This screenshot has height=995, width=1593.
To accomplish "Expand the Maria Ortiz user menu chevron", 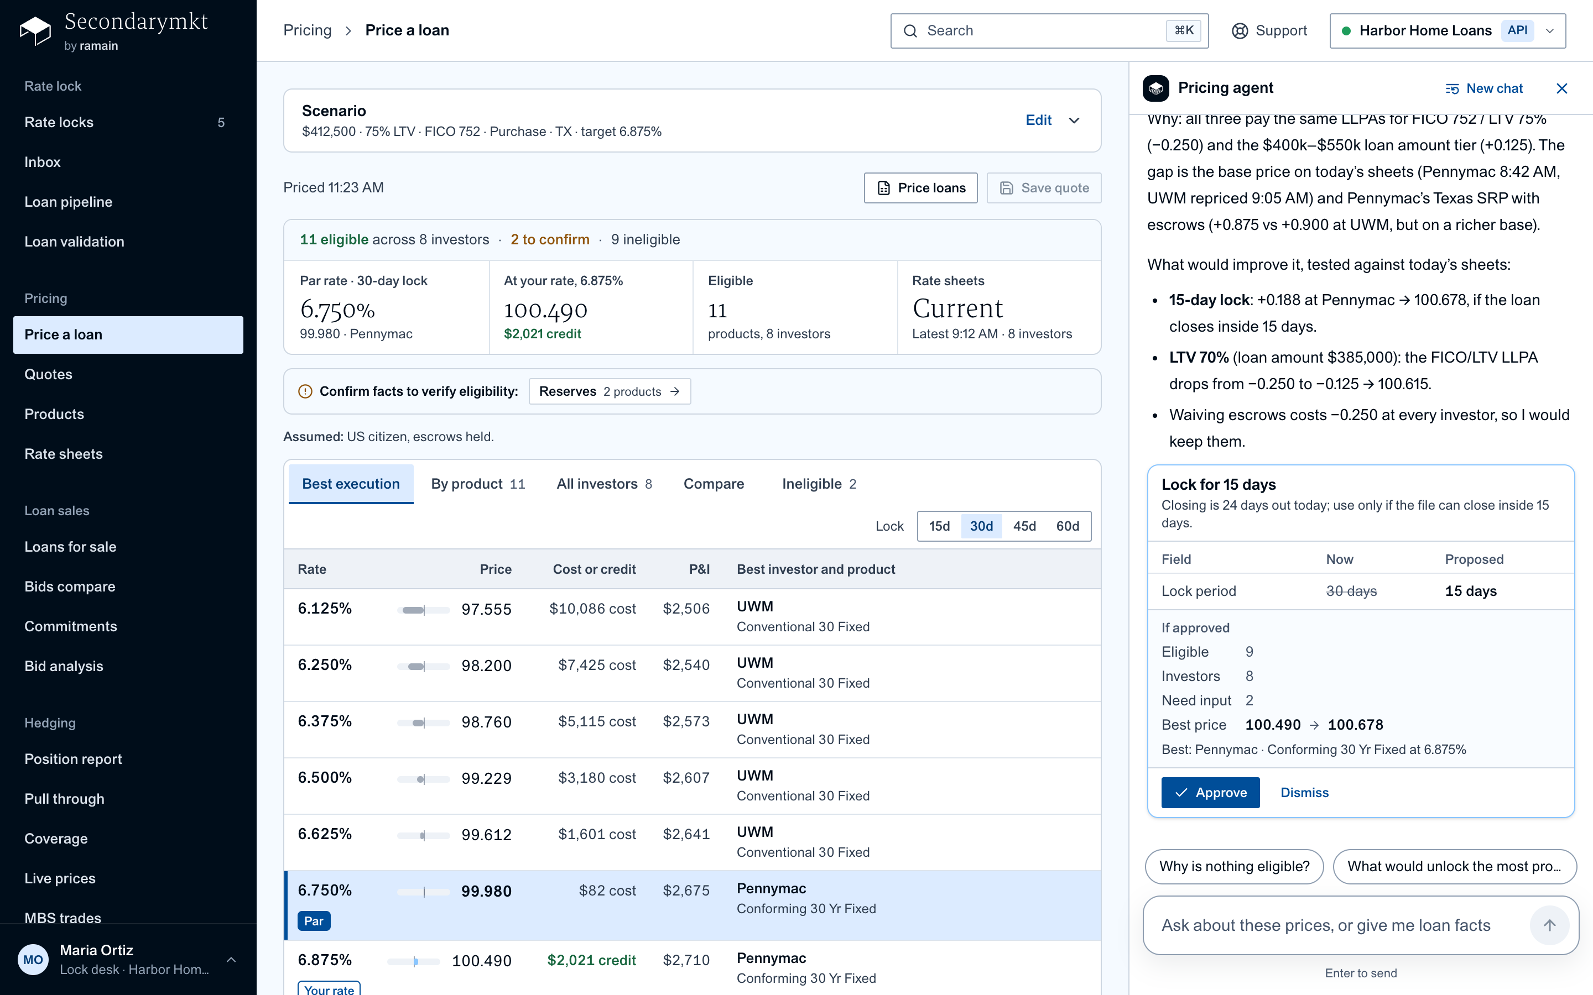I will 231,960.
